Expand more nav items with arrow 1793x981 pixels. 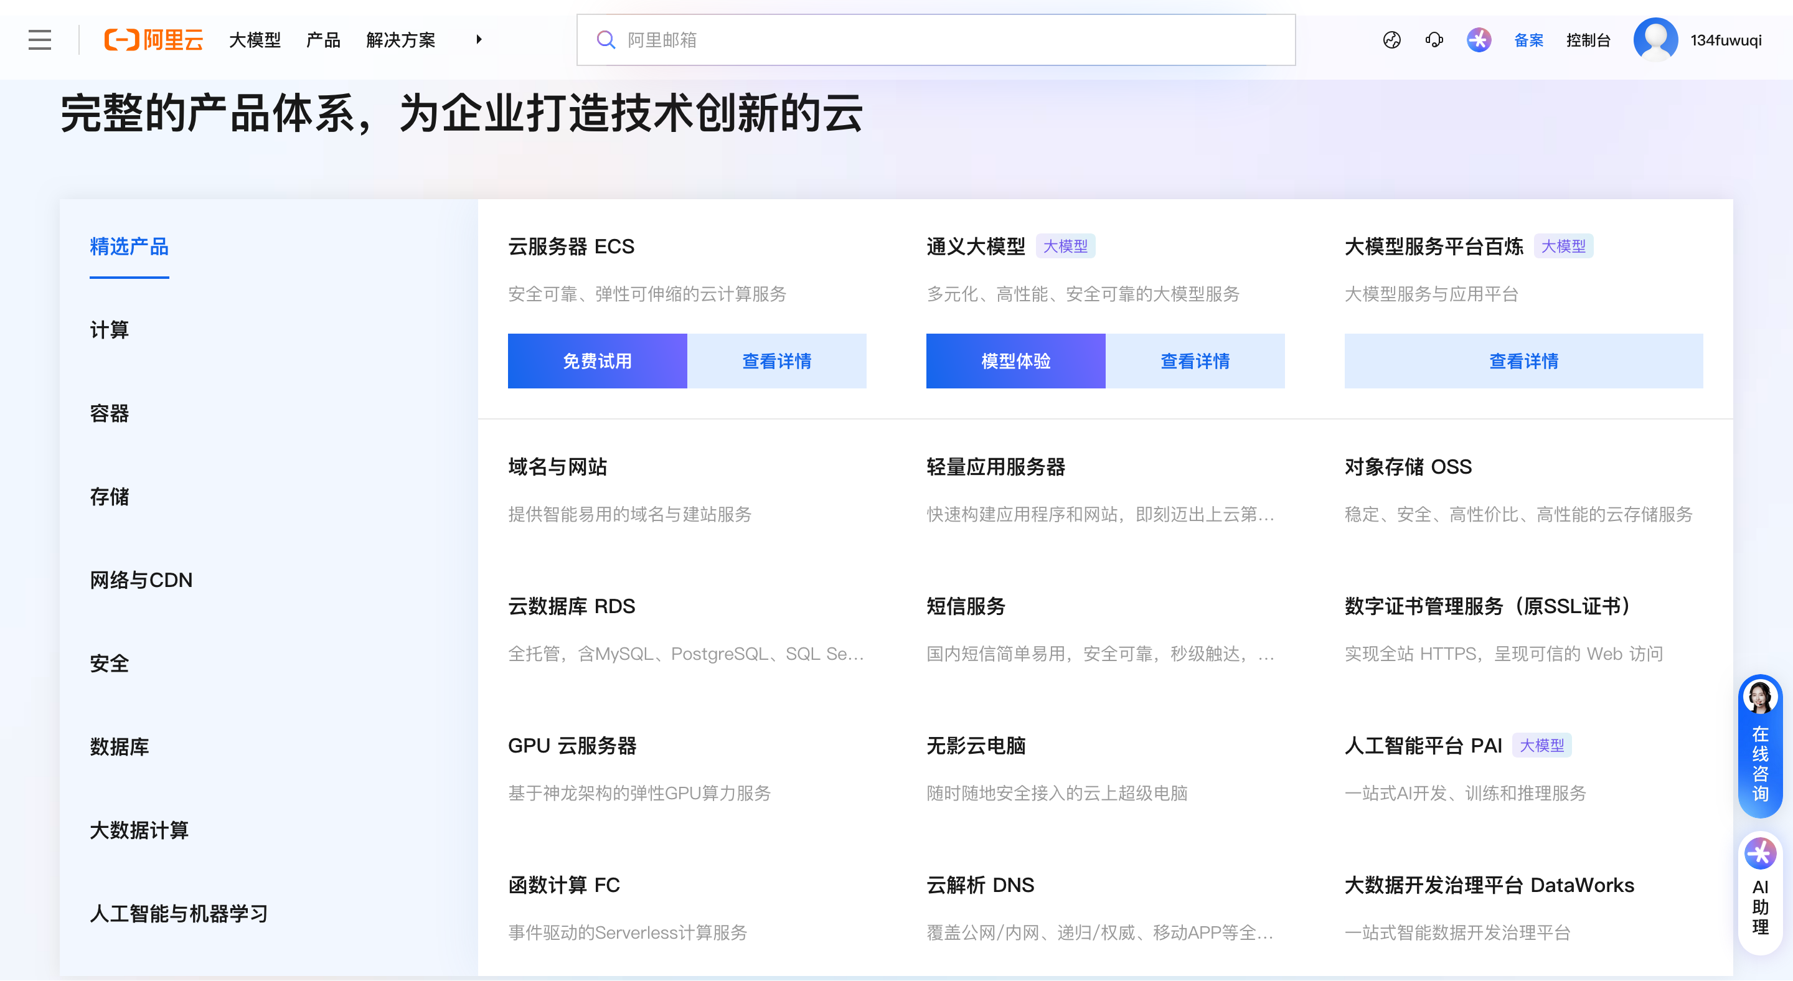[479, 40]
